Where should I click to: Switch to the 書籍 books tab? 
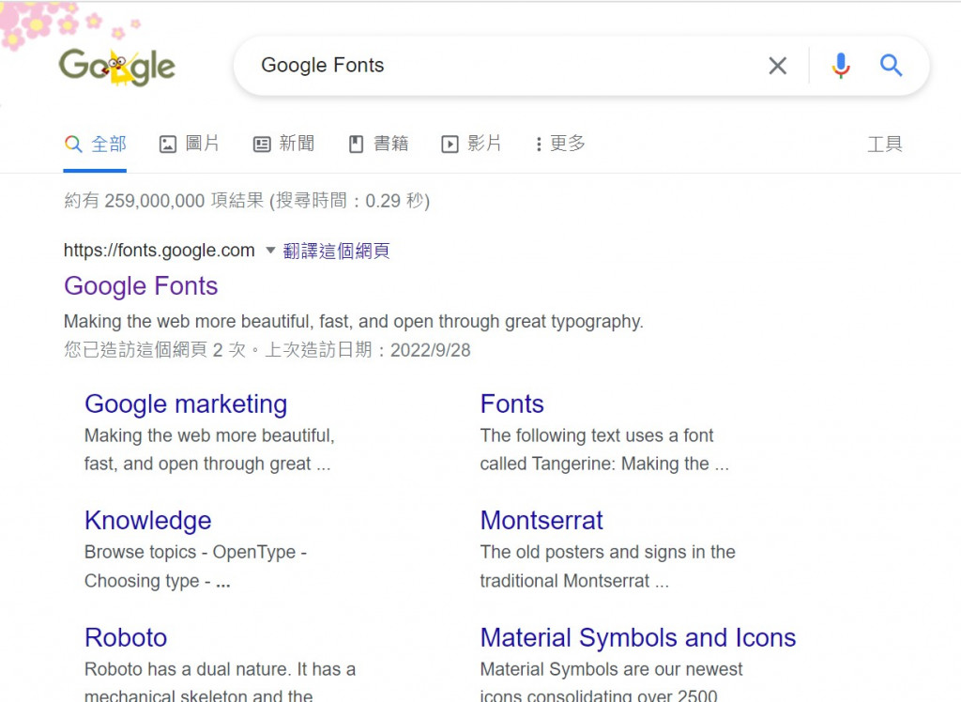pos(379,145)
